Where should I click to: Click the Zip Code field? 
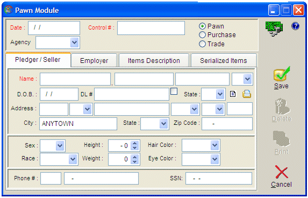pyautogui.click(x=227, y=124)
